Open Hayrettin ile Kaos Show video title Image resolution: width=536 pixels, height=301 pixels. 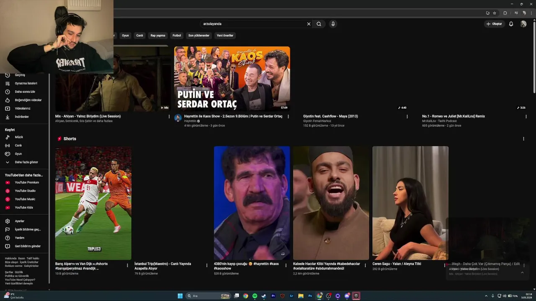[x=233, y=116]
